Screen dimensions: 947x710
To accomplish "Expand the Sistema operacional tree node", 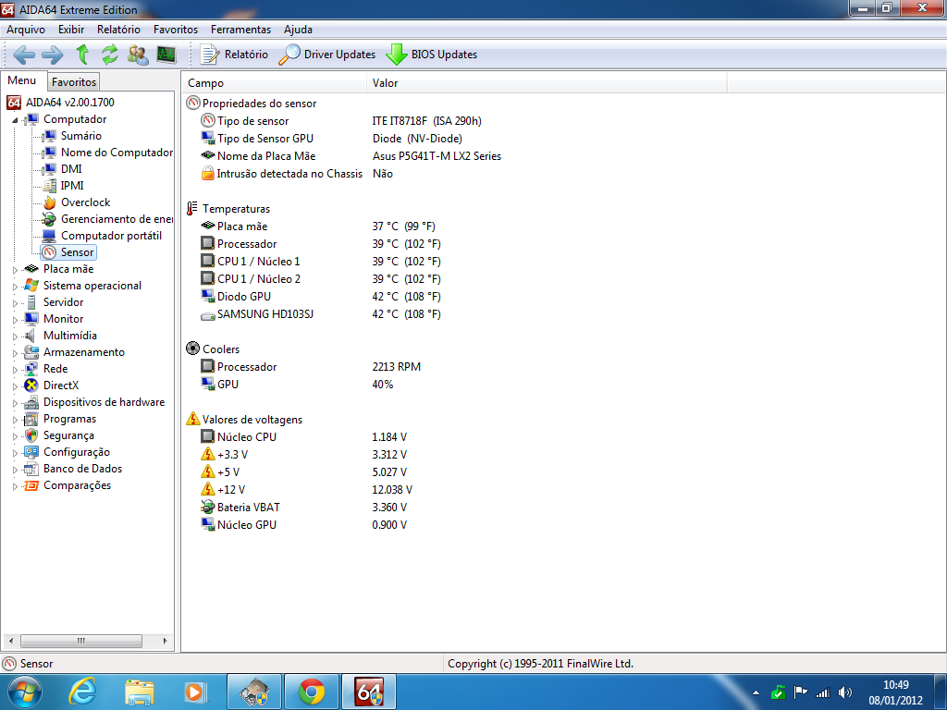I will click(x=15, y=287).
